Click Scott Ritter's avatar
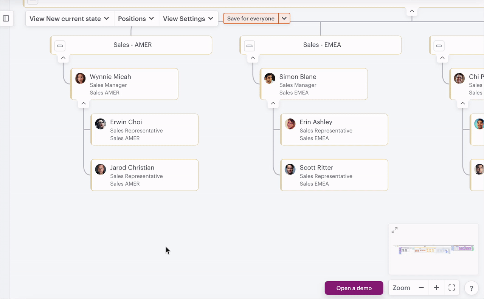 (x=290, y=169)
